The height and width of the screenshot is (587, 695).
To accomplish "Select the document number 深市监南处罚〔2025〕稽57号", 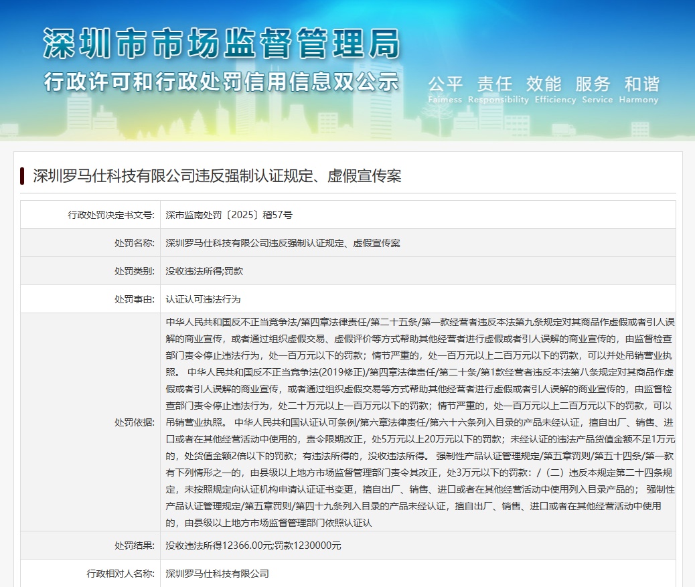I will coord(228,214).
